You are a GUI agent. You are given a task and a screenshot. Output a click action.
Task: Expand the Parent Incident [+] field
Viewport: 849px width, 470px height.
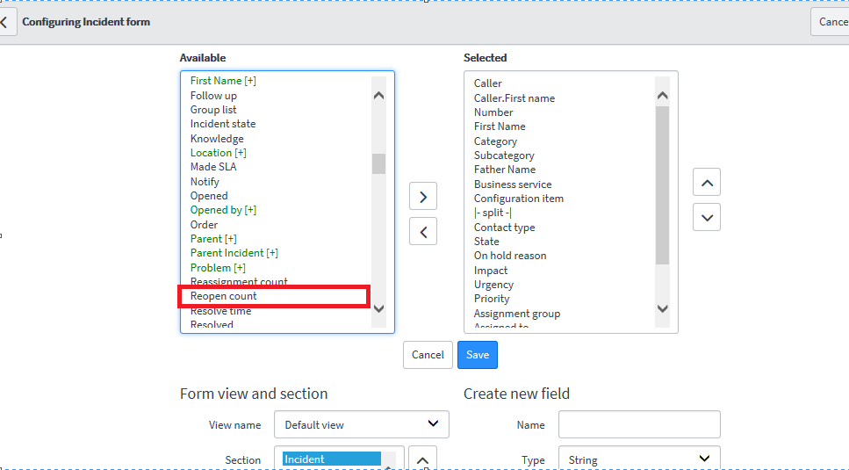[234, 253]
